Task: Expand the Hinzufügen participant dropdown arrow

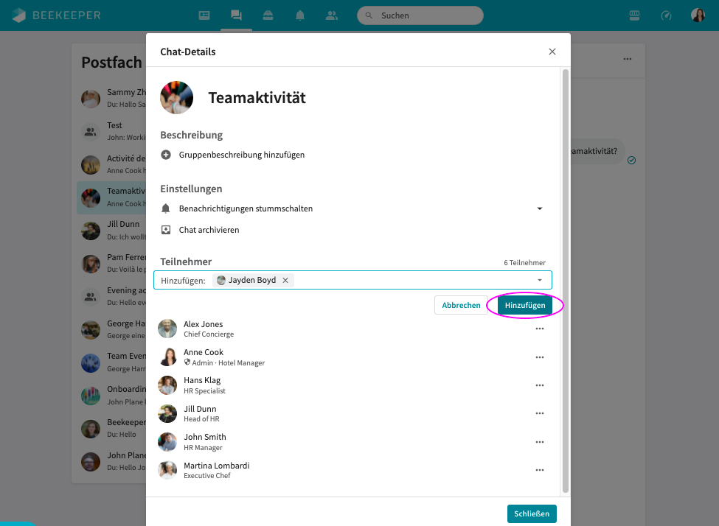Action: pyautogui.click(x=540, y=280)
